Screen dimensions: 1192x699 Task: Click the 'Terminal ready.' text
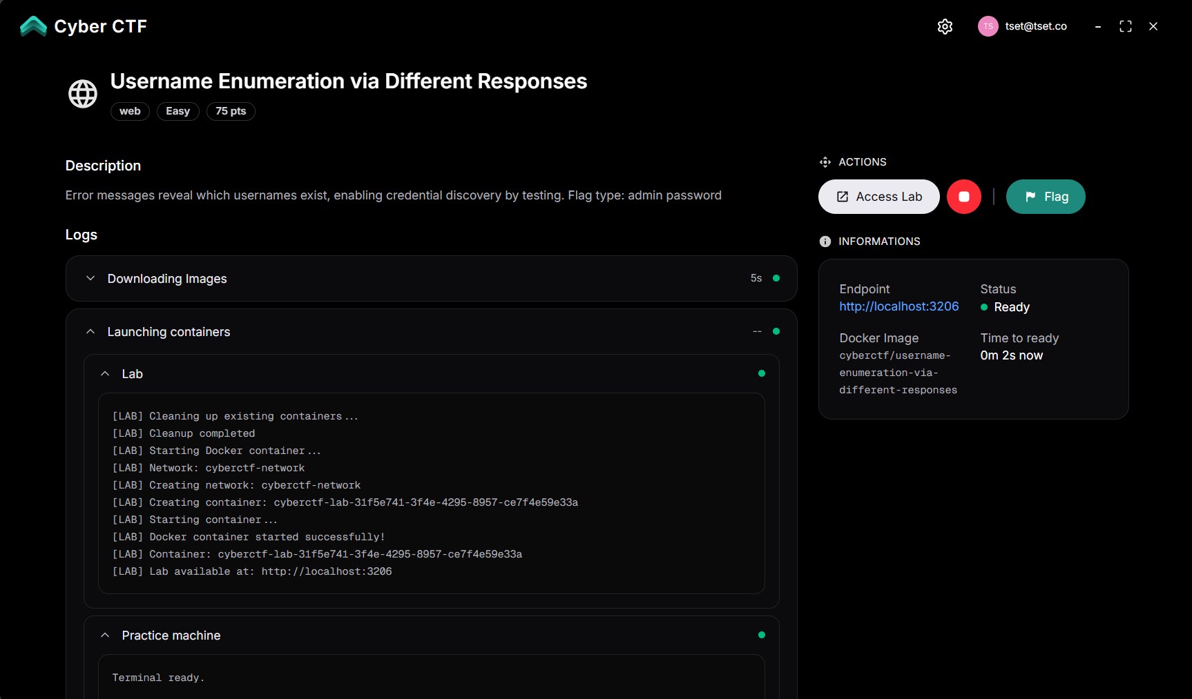pyautogui.click(x=158, y=678)
